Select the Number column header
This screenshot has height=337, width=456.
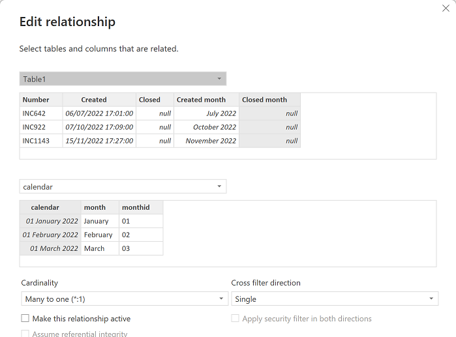click(x=36, y=100)
